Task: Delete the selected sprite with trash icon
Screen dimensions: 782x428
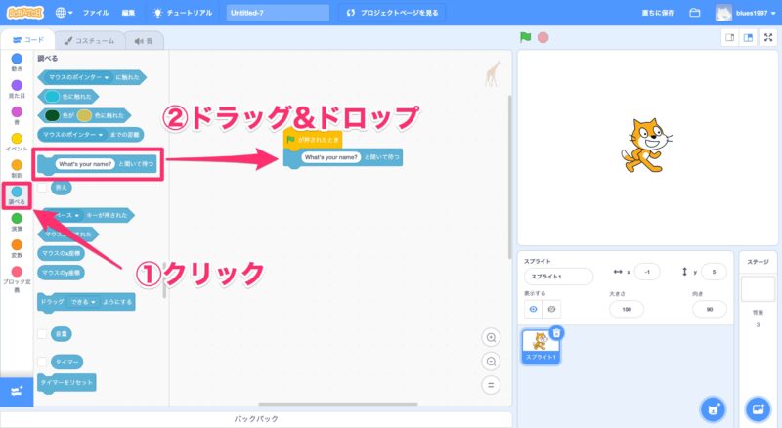Action: click(556, 333)
